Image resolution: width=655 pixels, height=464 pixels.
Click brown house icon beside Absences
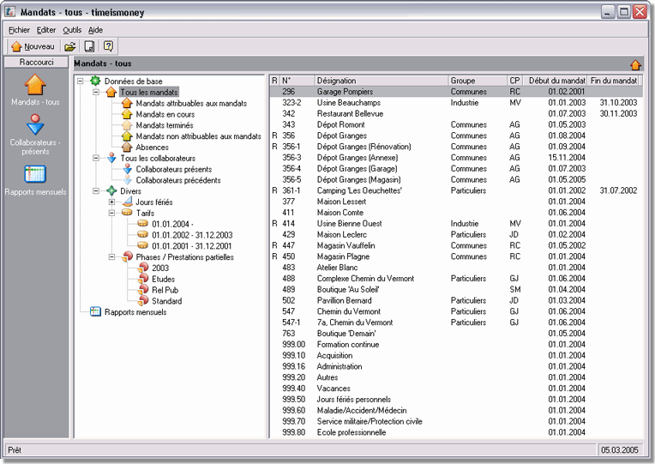(127, 147)
